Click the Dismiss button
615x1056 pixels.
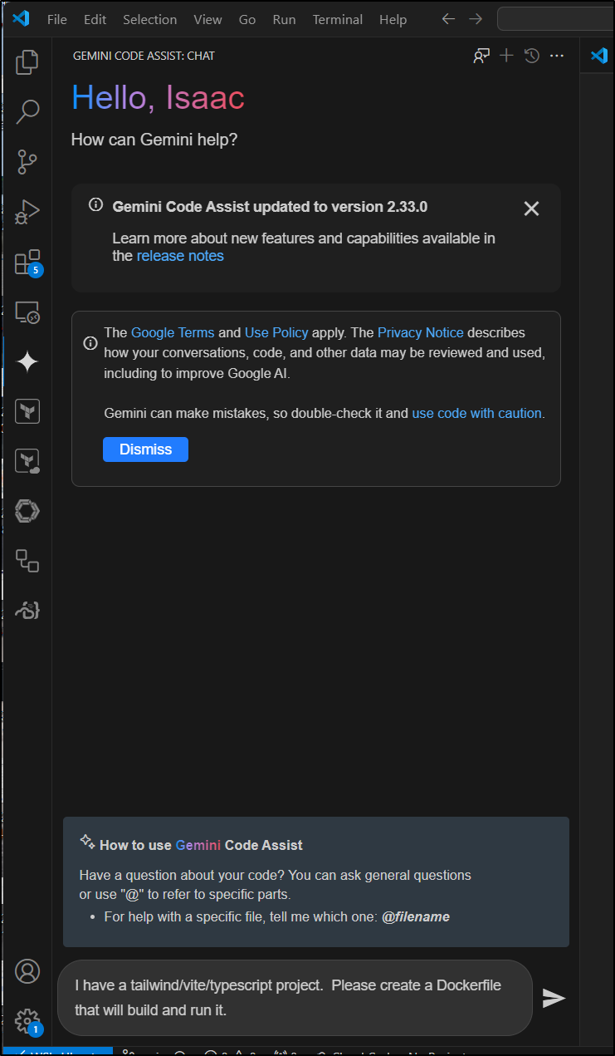145,449
